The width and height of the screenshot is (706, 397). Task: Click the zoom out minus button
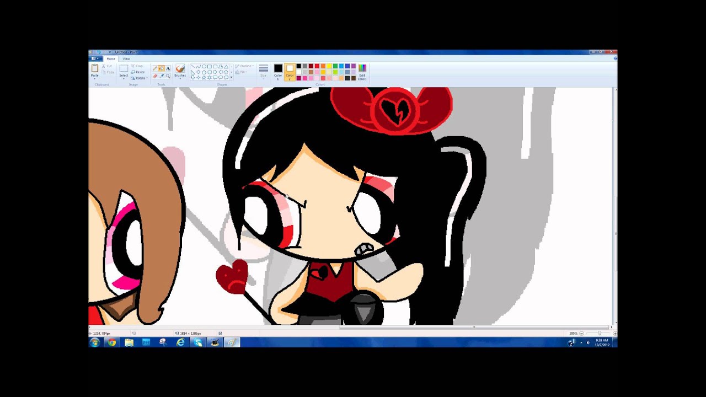(x=581, y=333)
